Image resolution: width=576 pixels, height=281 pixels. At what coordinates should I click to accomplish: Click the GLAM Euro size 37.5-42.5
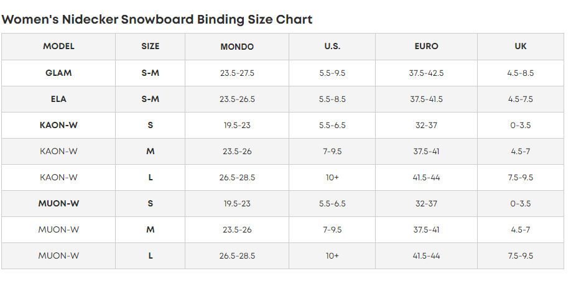pyautogui.click(x=426, y=73)
